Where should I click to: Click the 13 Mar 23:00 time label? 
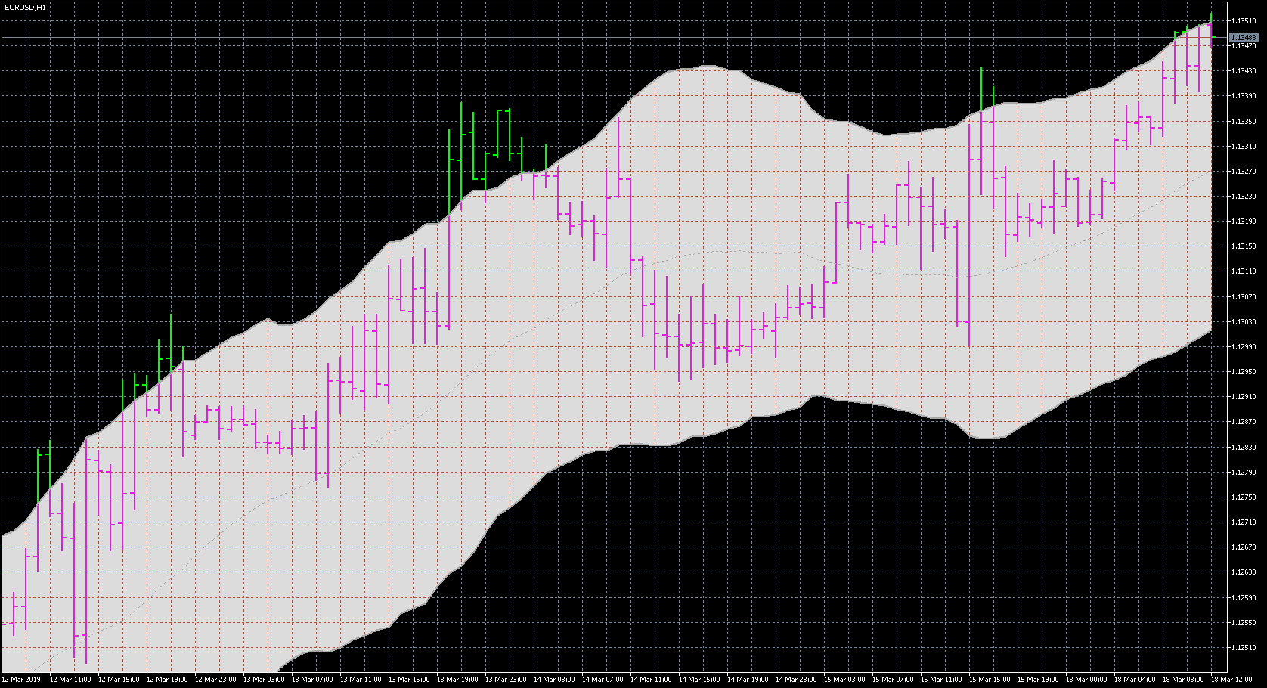[x=506, y=680]
